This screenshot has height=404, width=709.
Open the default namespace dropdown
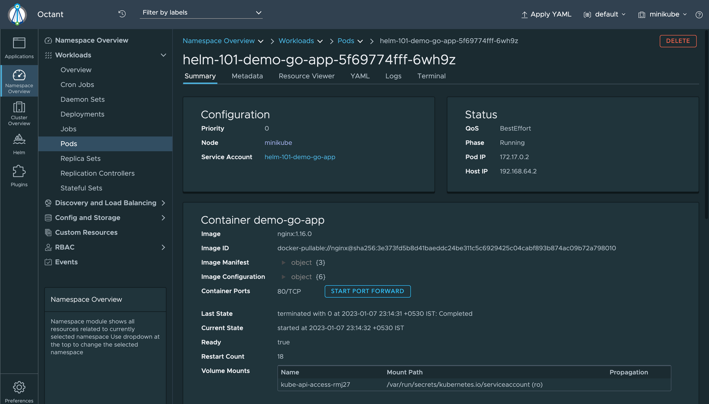[605, 15]
